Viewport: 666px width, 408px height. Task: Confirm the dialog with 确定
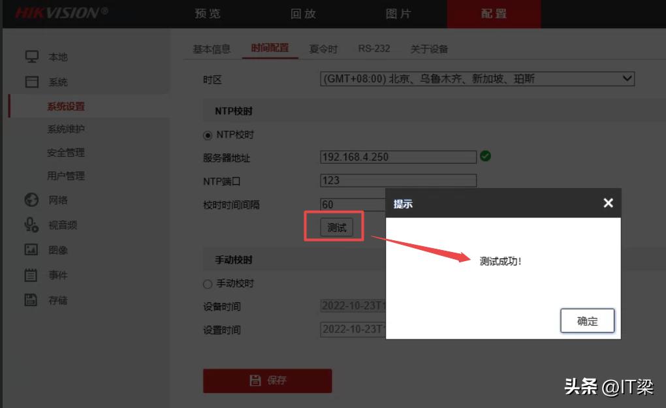point(586,321)
